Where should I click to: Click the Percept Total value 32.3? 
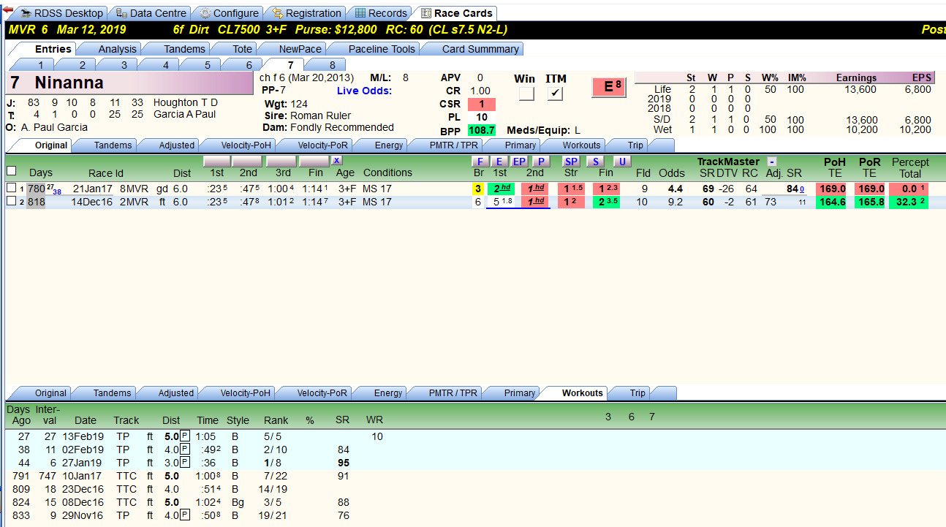point(909,202)
